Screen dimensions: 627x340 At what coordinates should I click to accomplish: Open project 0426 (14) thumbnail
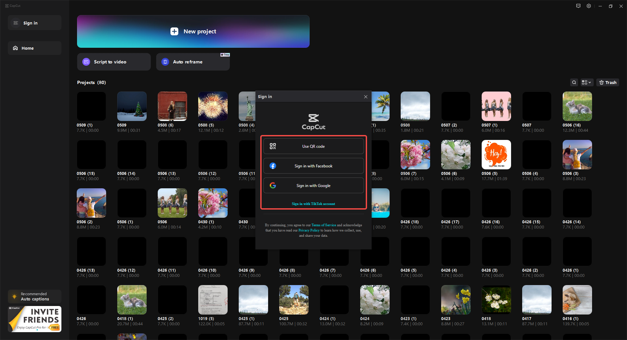[x=577, y=203]
